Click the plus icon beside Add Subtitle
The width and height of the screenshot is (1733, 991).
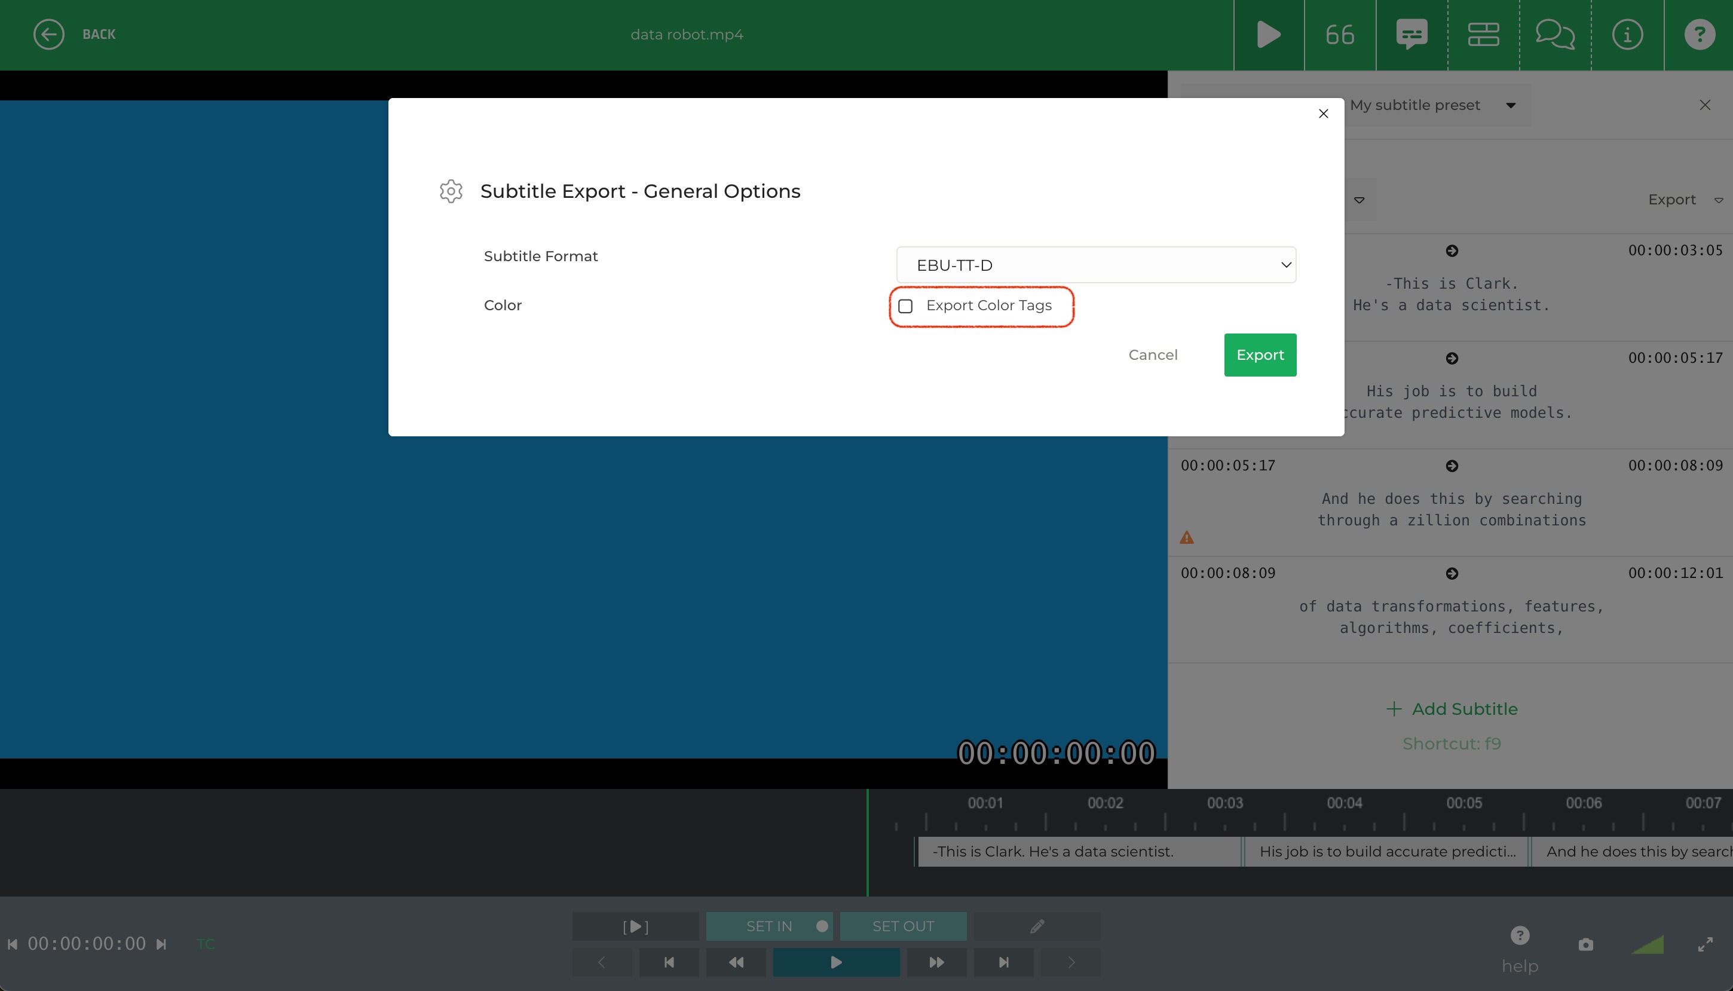[1394, 708]
